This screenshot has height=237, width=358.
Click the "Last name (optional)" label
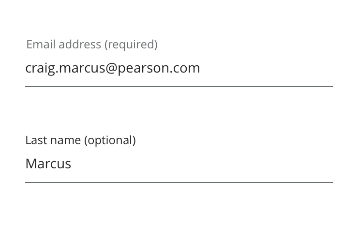coord(80,140)
